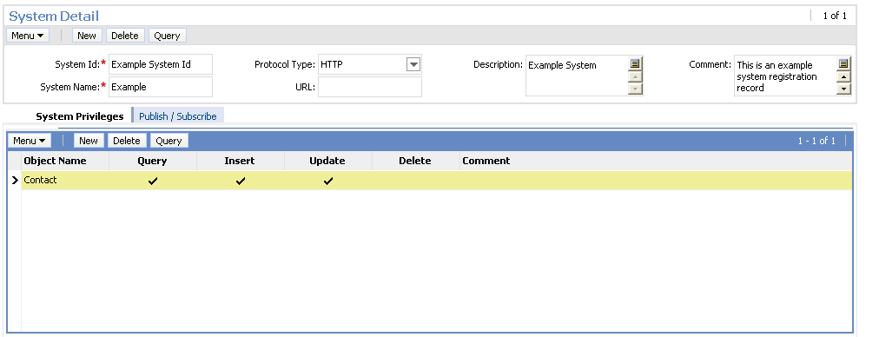Click Query in the System Privileges list

click(169, 141)
